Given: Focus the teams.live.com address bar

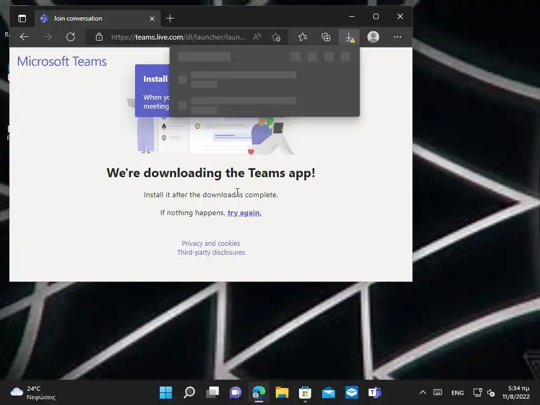Looking at the screenshot, I should tap(178, 37).
